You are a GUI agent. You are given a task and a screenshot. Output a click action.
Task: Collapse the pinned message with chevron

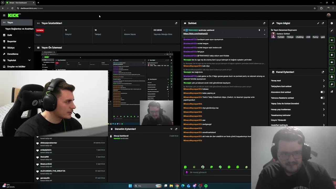[x=264, y=34]
